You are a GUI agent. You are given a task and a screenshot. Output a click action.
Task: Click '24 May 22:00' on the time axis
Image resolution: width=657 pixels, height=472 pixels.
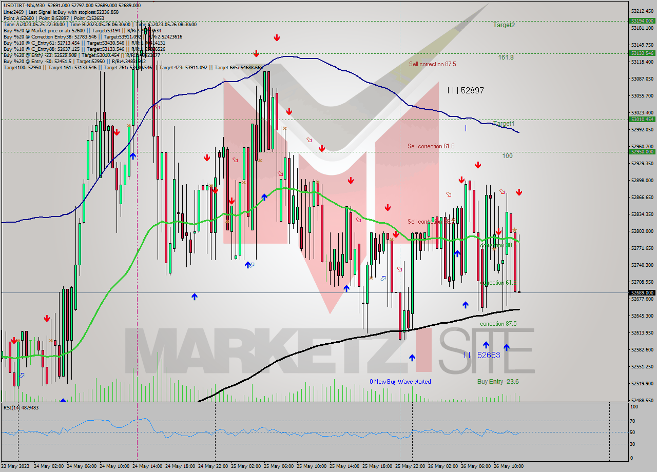coord(213,466)
